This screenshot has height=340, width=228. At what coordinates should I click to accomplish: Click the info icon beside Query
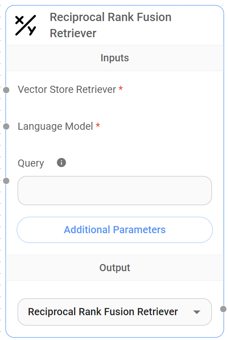coord(61,162)
